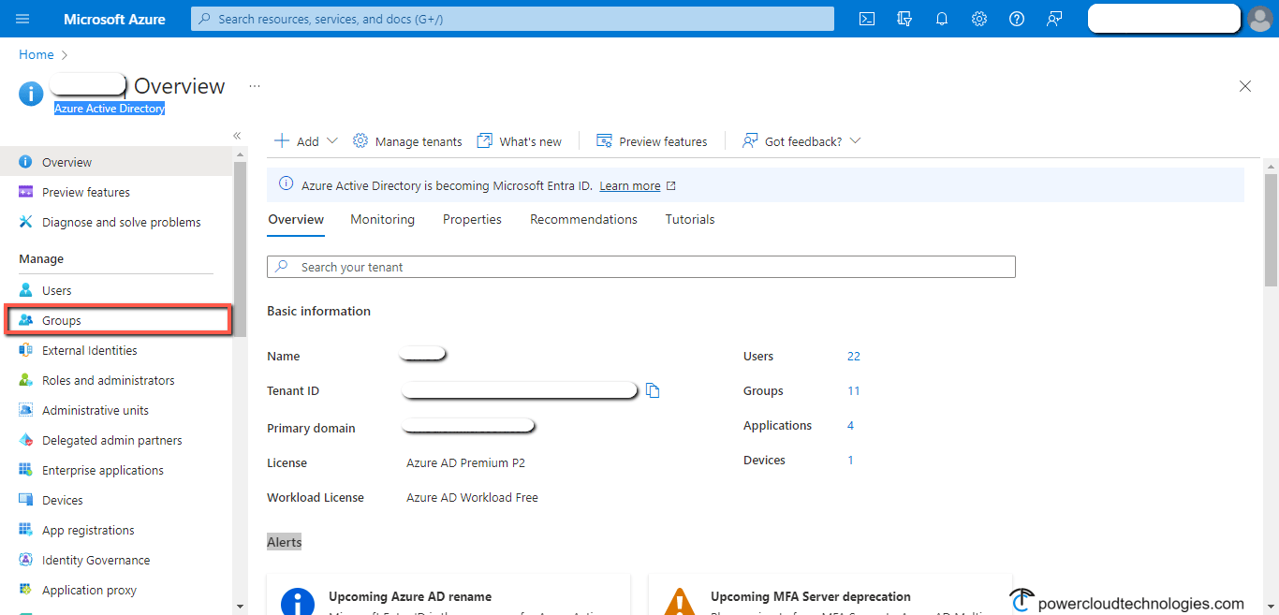Click the main content scrollbar thumb

(1271, 229)
